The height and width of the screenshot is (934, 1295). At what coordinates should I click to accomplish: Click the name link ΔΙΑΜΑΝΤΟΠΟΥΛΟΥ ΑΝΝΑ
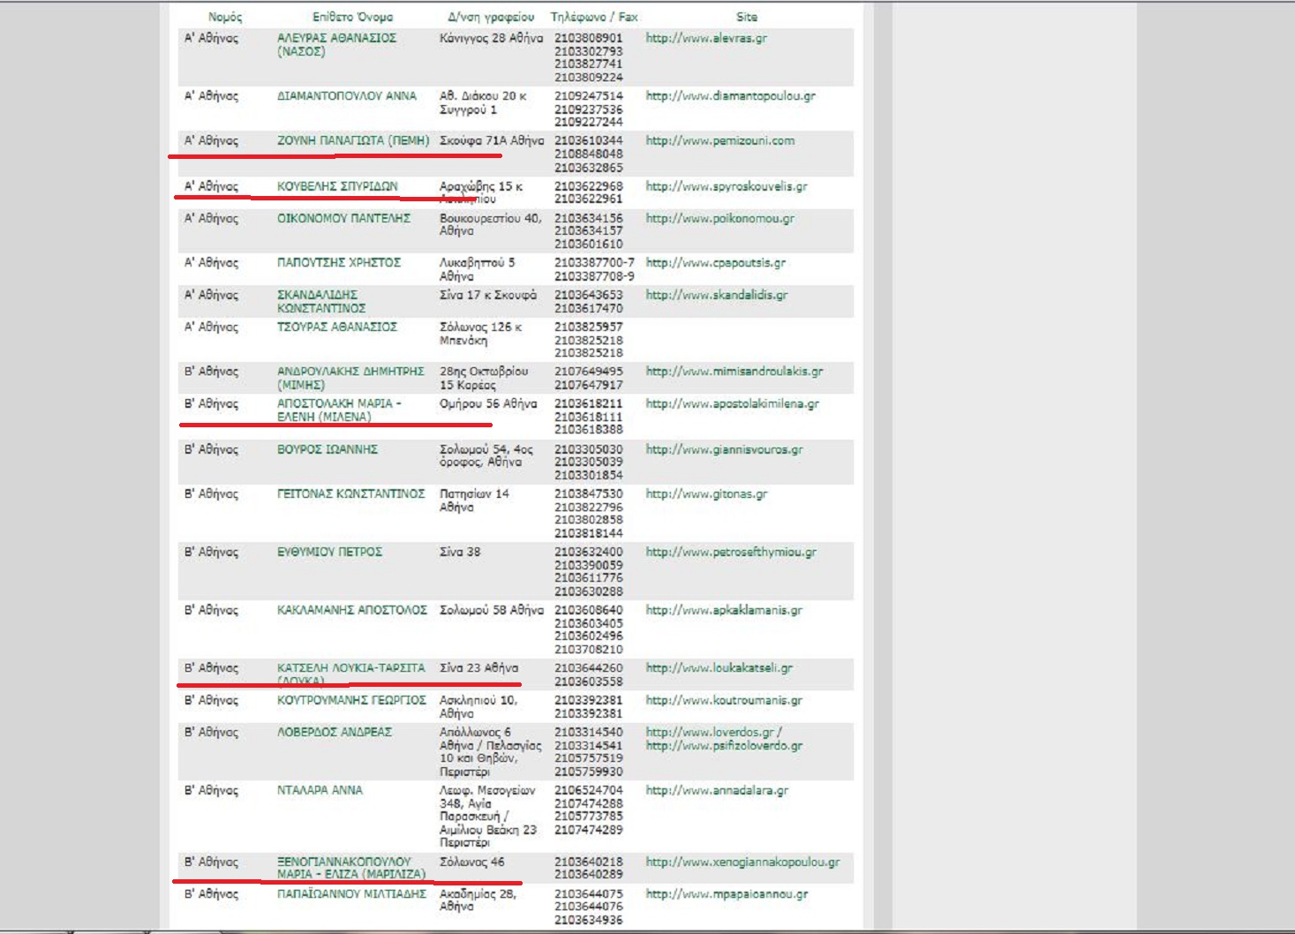(346, 96)
